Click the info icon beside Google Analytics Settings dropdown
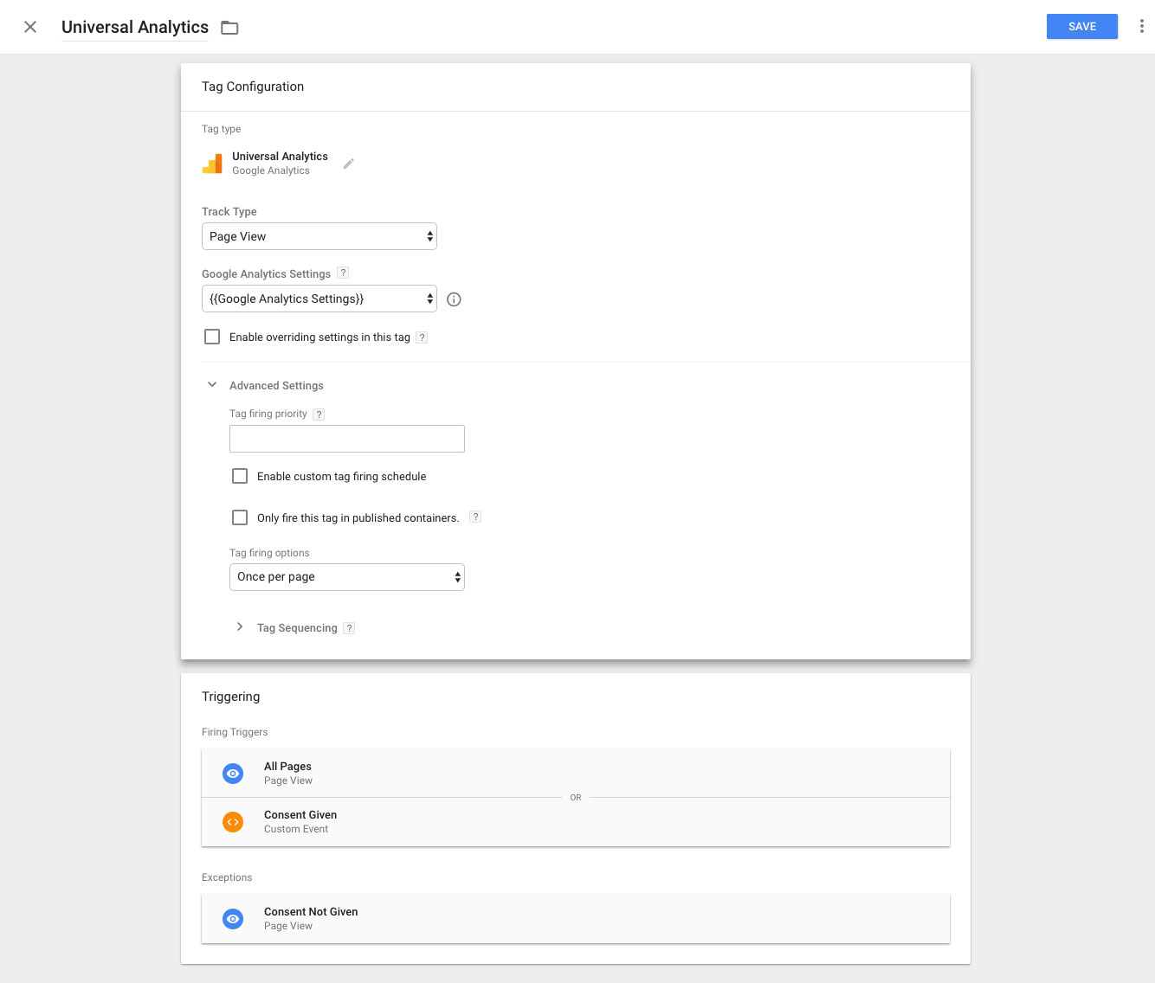1155x983 pixels. pyautogui.click(x=454, y=299)
